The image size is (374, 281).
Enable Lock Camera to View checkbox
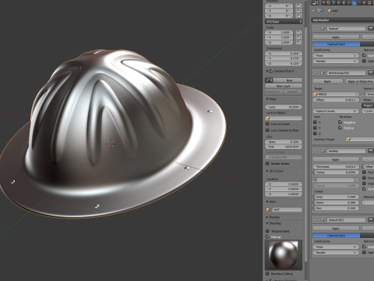[x=267, y=130]
